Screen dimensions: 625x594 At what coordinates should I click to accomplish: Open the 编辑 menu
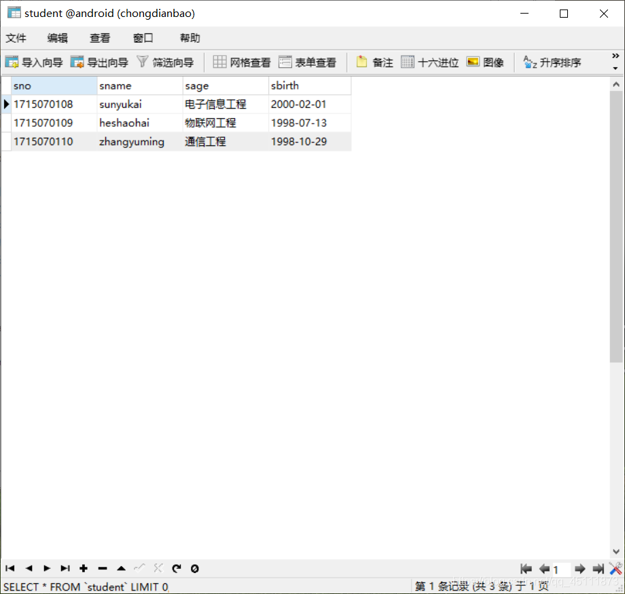click(x=57, y=38)
